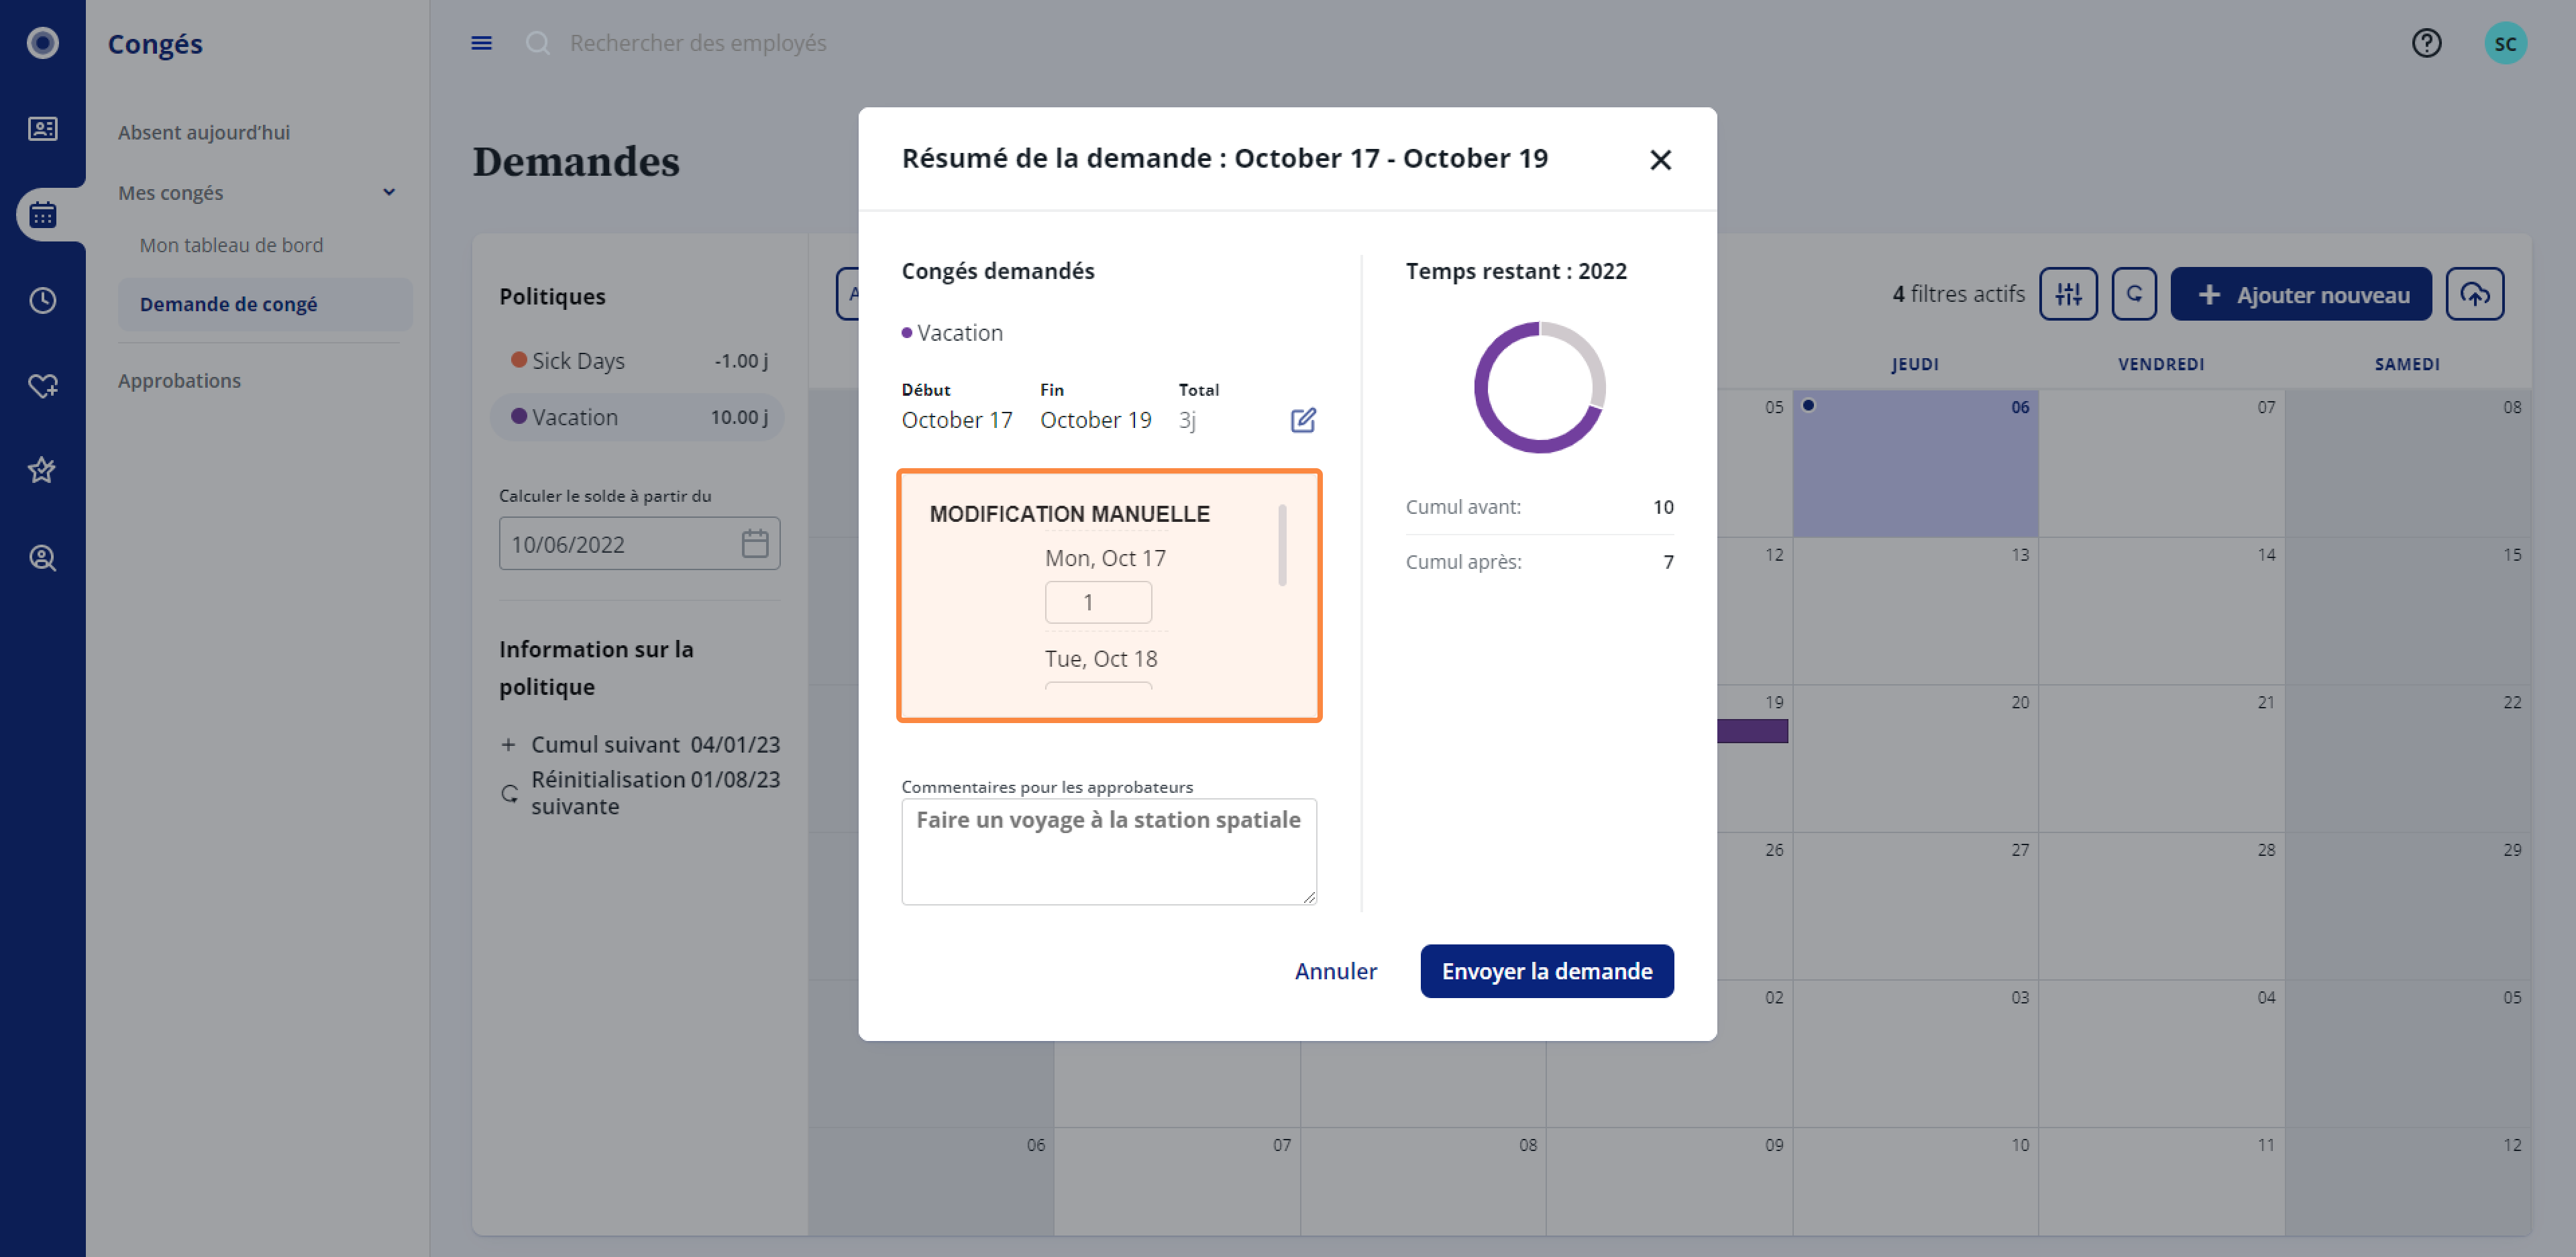Refresh the calendar with reset icon
Image resolution: width=2576 pixels, height=1257 pixels.
2134,294
